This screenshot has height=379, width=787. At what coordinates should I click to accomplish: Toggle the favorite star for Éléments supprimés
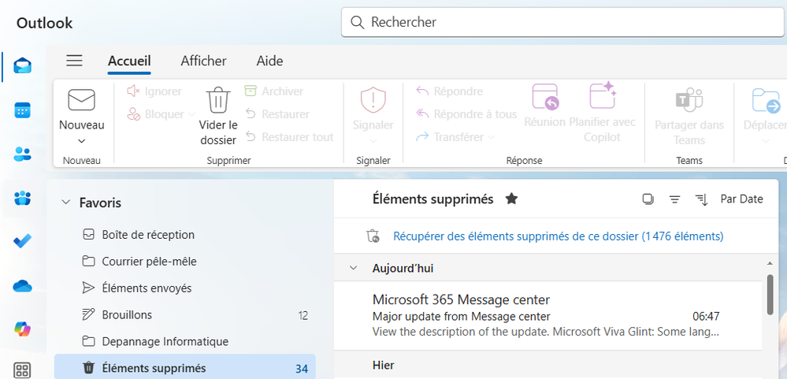(511, 199)
